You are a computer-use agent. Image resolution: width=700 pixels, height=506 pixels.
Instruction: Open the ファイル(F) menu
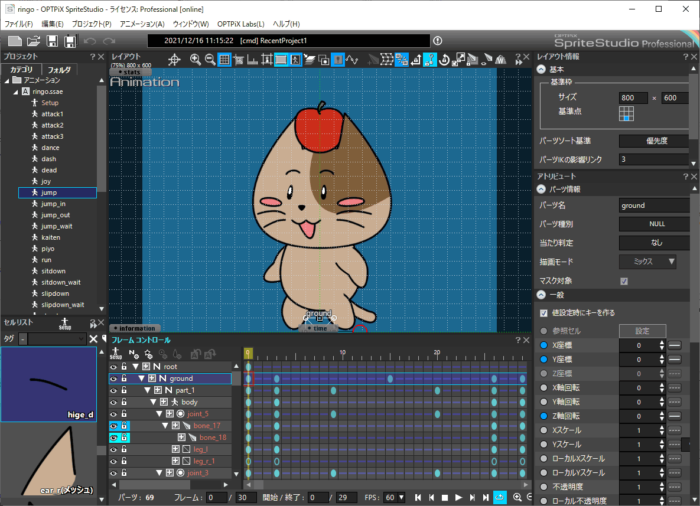19,24
